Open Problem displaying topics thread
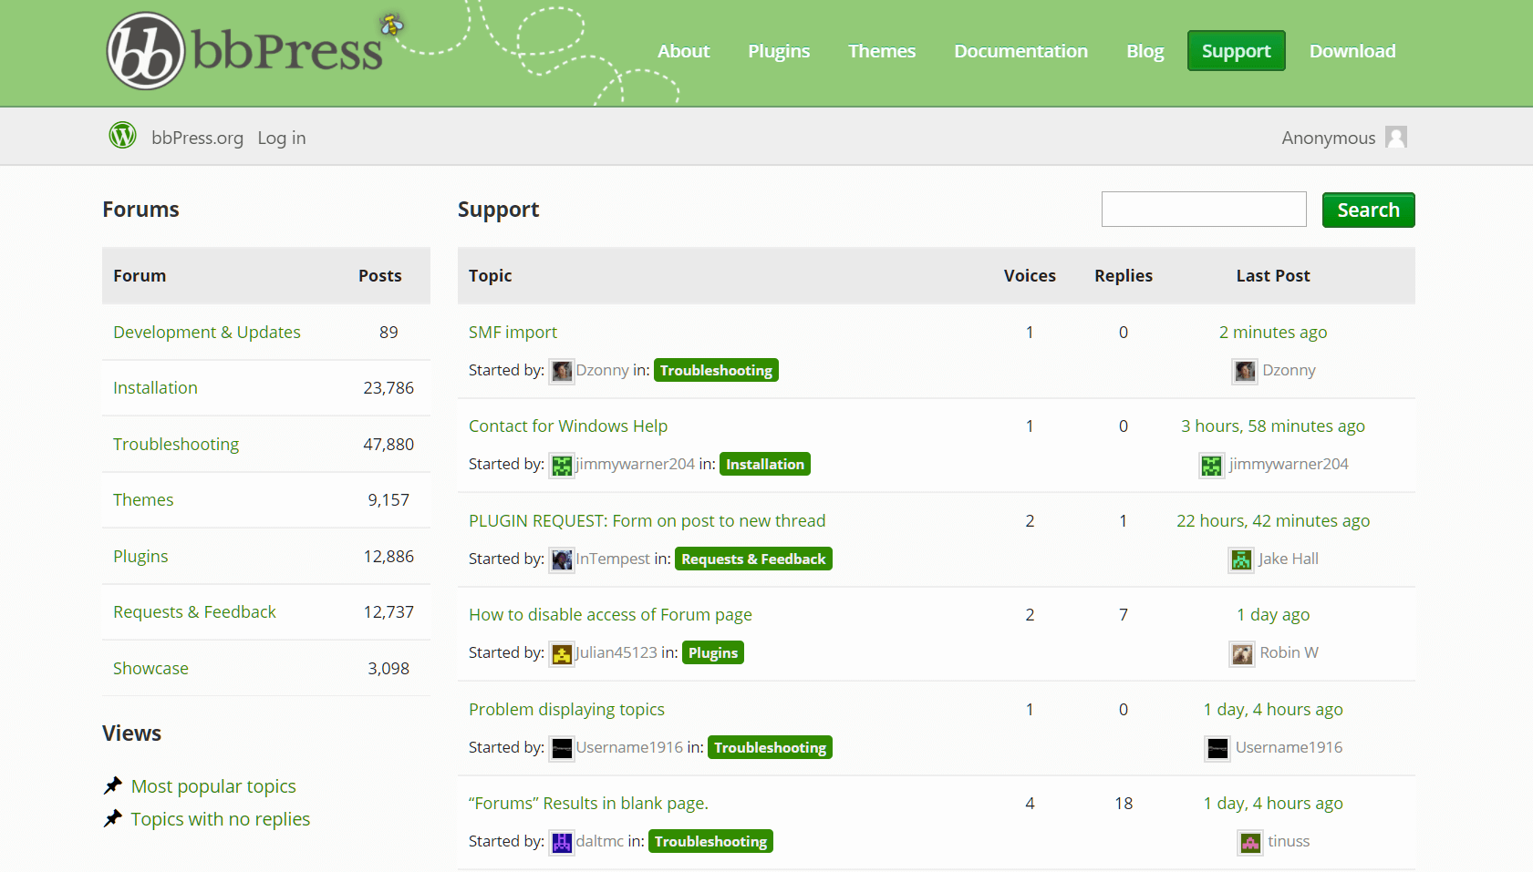 pos(566,709)
